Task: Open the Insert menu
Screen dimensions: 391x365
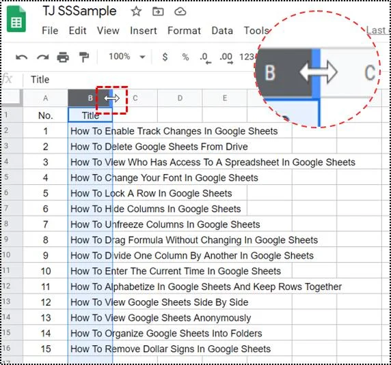Action: (144, 31)
